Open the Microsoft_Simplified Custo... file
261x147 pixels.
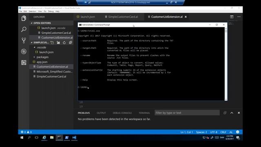51,72
